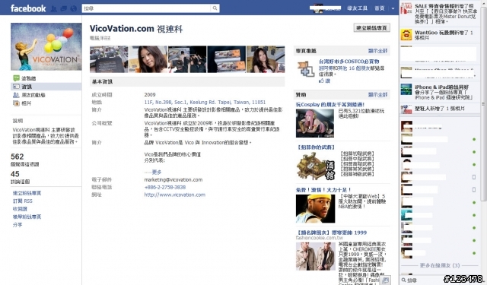
Task: Click the '562' likes count
Action: coord(17,157)
